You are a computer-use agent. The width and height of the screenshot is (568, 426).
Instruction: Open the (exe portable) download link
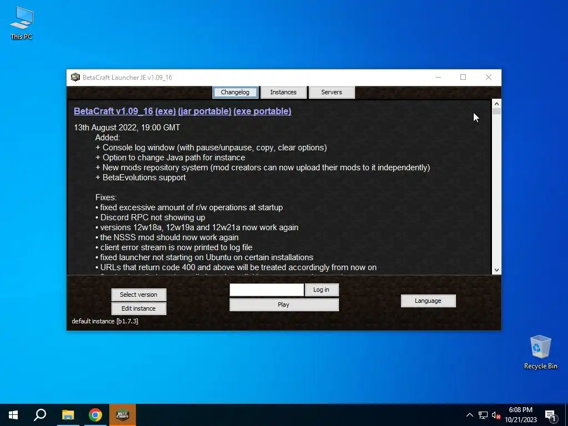[x=262, y=111]
